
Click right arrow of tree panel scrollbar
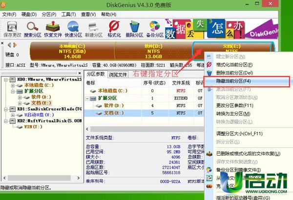pos(79,178)
